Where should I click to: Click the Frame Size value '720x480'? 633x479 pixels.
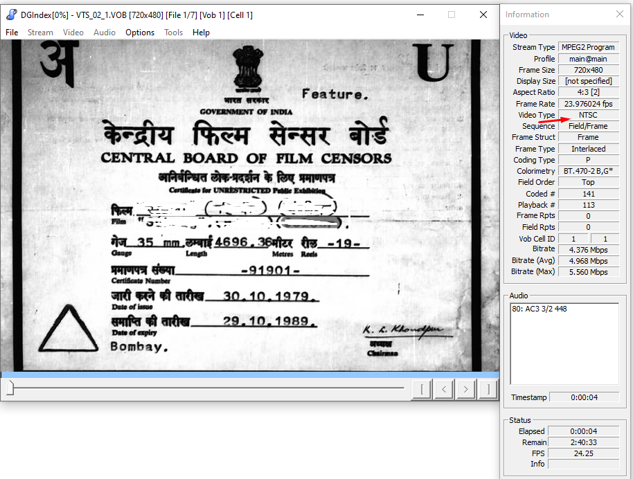588,70
